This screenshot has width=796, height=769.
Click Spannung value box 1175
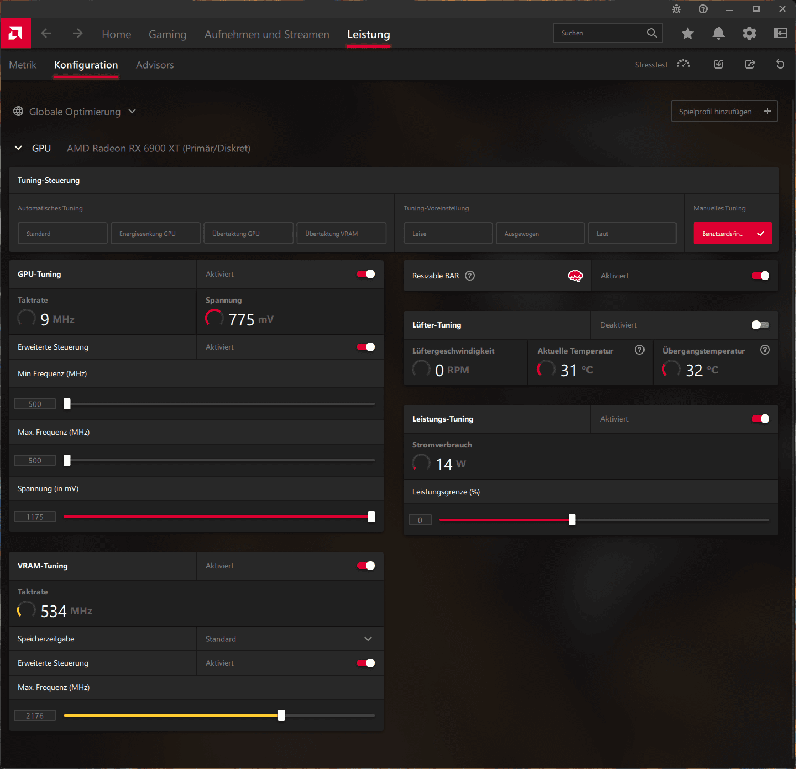(35, 517)
